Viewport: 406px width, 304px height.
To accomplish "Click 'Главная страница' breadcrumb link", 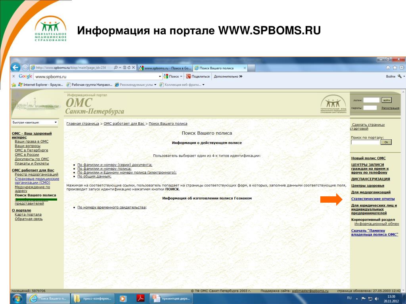I will [x=82, y=123].
